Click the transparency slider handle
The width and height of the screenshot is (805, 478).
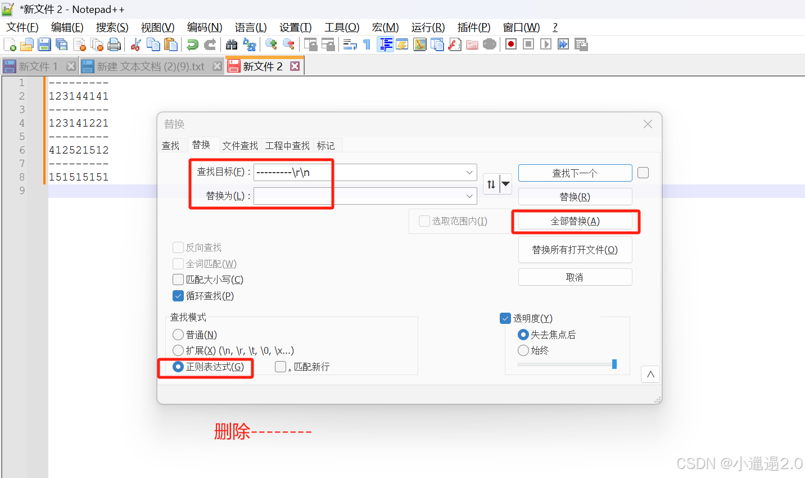point(614,364)
